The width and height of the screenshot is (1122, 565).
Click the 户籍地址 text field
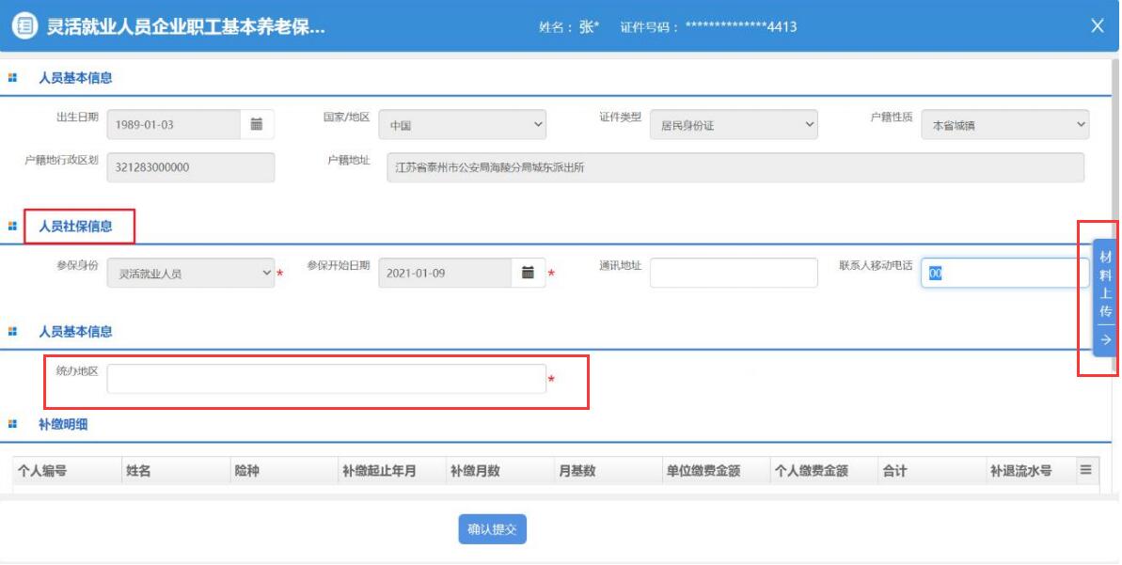click(x=735, y=167)
